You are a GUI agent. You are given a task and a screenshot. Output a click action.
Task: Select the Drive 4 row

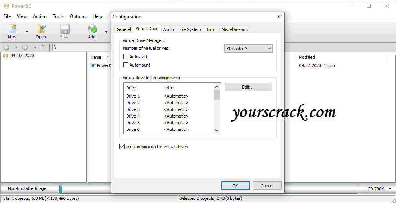point(168,116)
